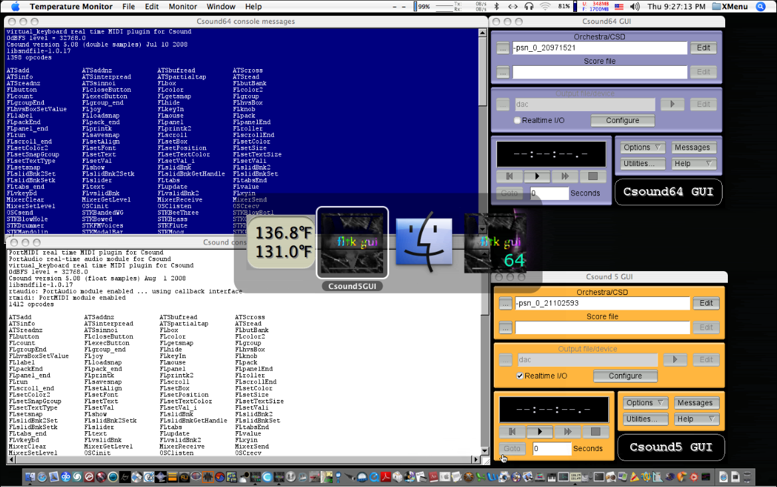Select Csound64 fltk gui icon in app switcher
This screenshot has width=777, height=487.
(x=495, y=243)
